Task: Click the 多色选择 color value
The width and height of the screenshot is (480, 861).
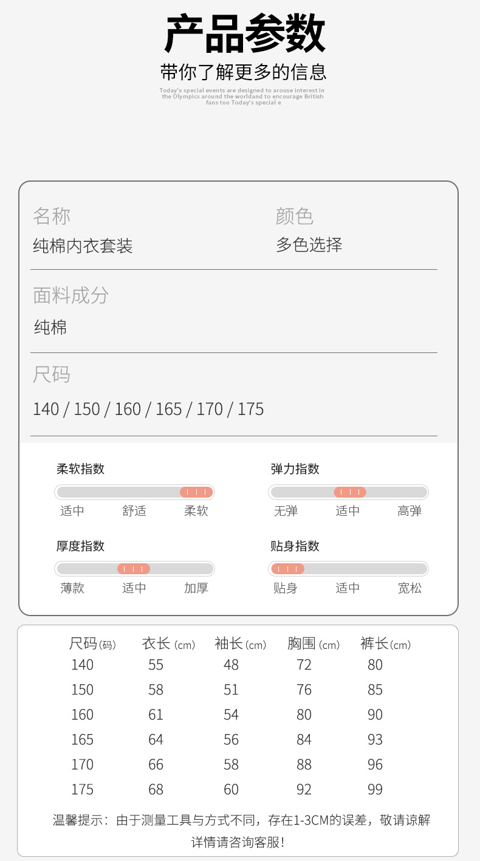Action: [x=309, y=245]
